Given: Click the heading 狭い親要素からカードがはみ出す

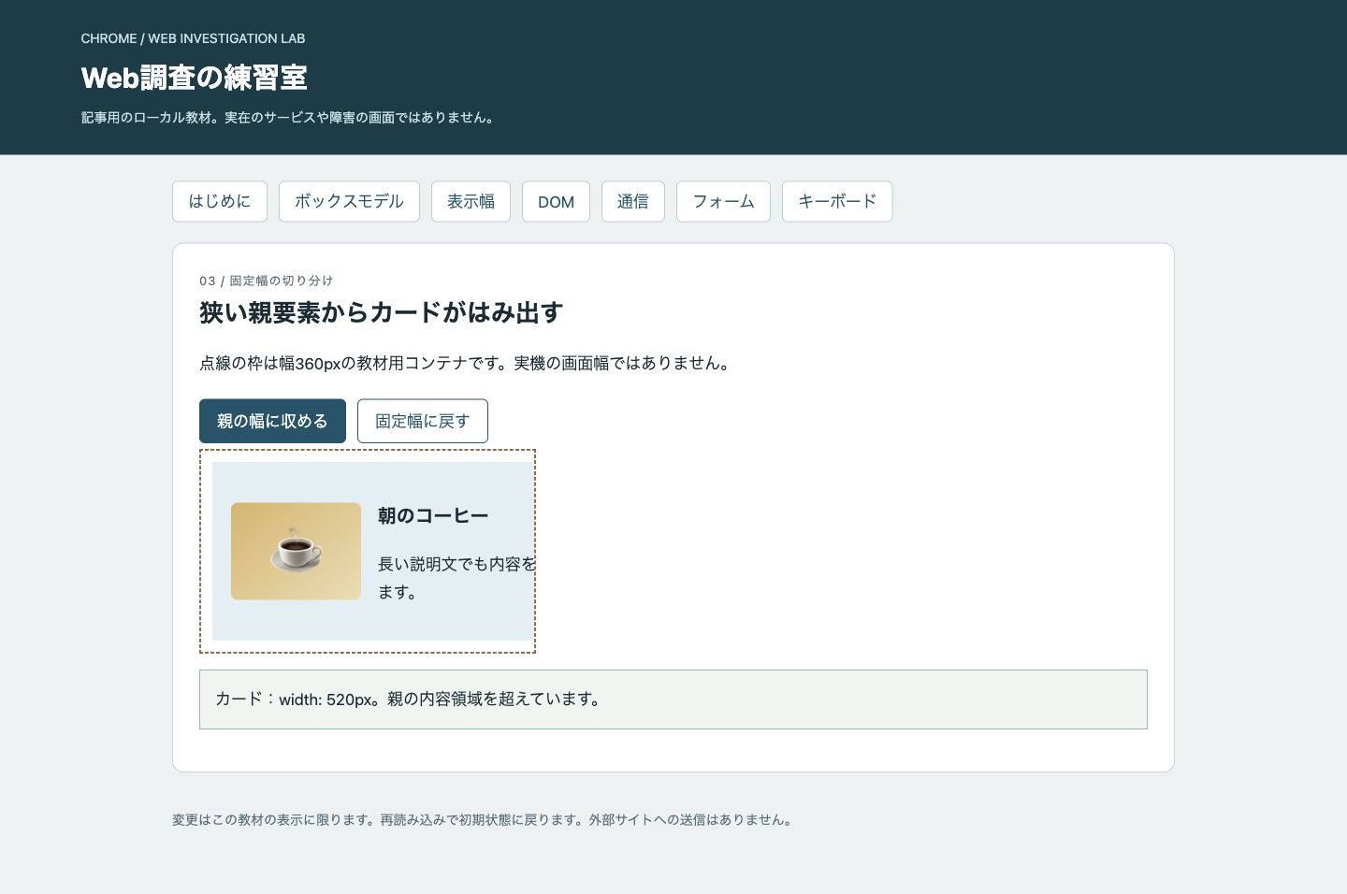Looking at the screenshot, I should click(x=382, y=312).
